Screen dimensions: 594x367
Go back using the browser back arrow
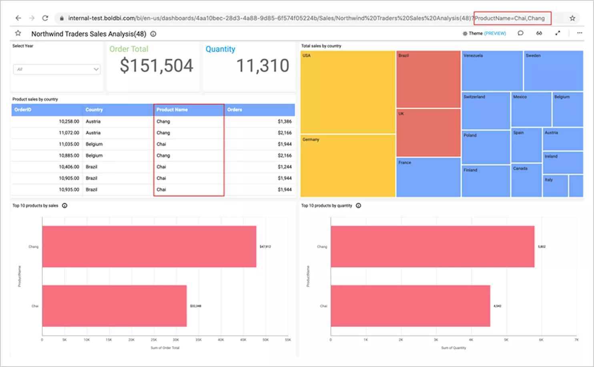tap(18, 18)
